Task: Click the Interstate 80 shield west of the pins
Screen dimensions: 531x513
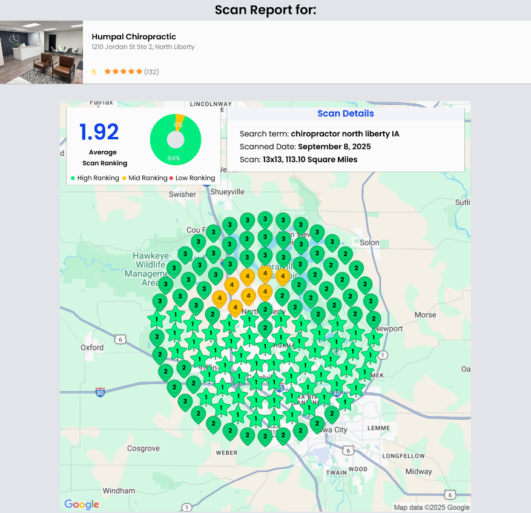Action: point(100,392)
